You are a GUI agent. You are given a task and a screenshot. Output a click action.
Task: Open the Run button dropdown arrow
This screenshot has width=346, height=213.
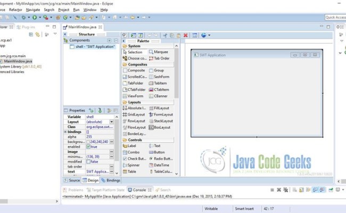point(40,17)
